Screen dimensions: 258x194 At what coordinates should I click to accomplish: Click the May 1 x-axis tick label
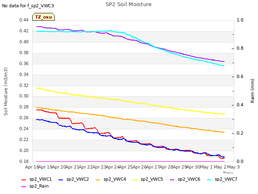pos(206,167)
